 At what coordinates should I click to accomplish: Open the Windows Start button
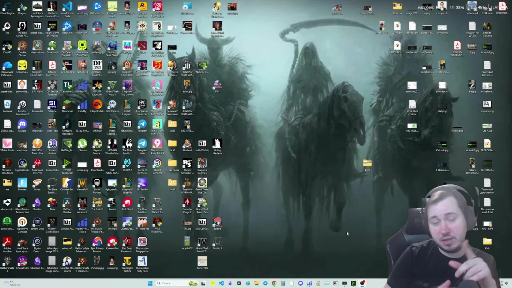(150, 283)
